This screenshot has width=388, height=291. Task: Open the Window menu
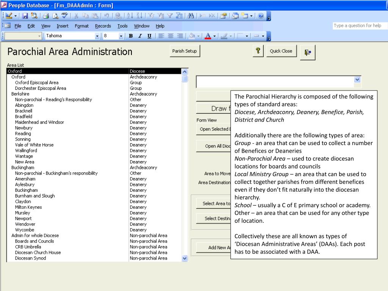[142, 26]
